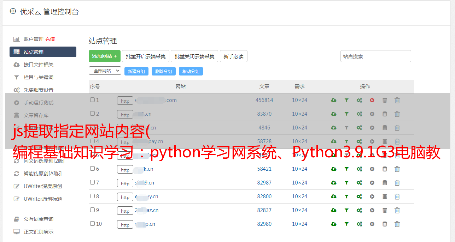Open UWriter深度原创 in the sidebar
This screenshot has width=455, height=242.
pos(43,186)
